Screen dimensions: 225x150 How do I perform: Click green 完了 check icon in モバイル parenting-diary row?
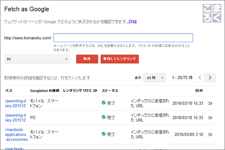(103, 103)
